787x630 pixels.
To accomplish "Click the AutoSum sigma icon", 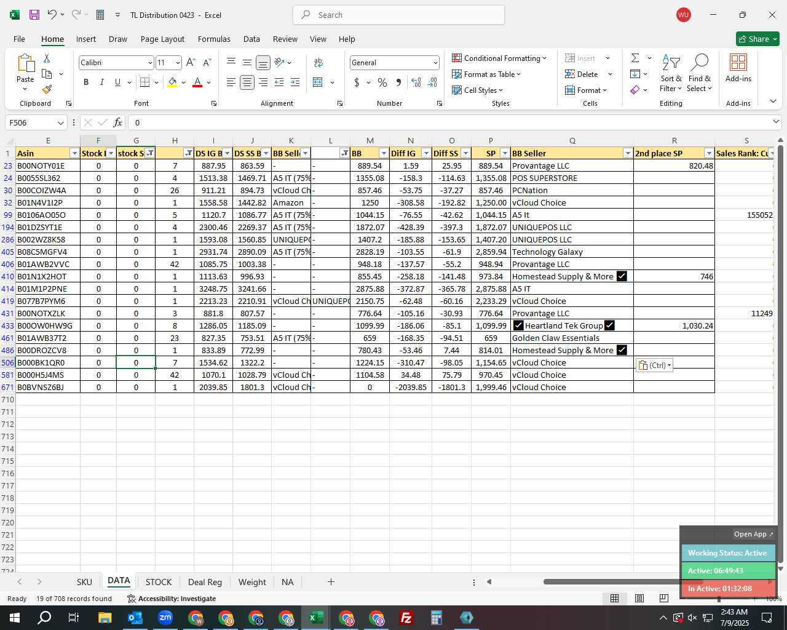I will pos(635,58).
